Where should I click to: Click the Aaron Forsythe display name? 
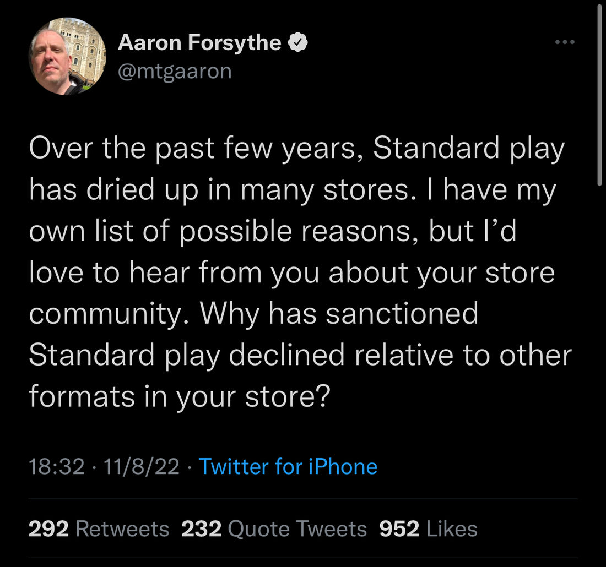(198, 42)
